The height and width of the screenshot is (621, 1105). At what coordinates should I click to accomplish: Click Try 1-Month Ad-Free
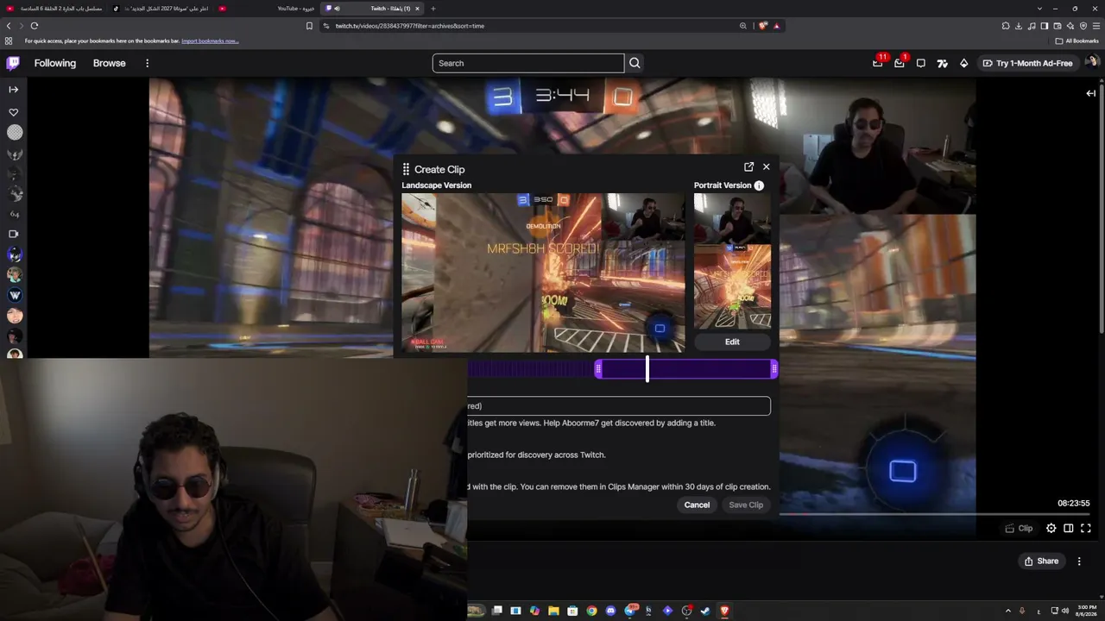(1027, 63)
